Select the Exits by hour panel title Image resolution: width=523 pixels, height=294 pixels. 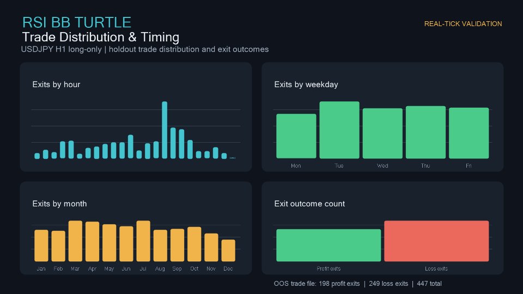pos(56,84)
